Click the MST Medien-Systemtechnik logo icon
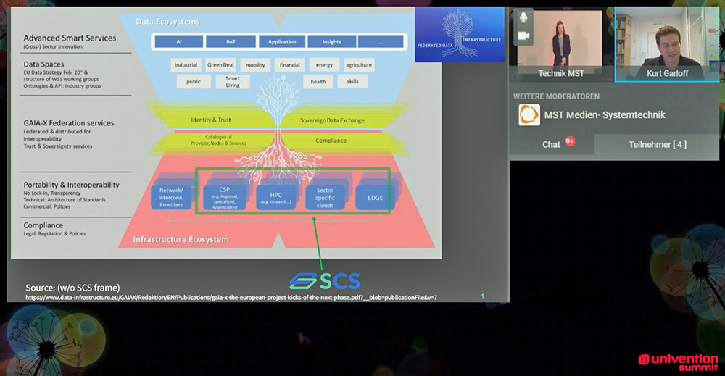The height and width of the screenshot is (376, 725). [x=529, y=114]
